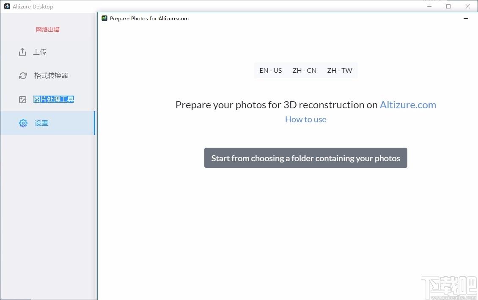
Task: Switch language to ZH - TW
Action: coord(340,70)
